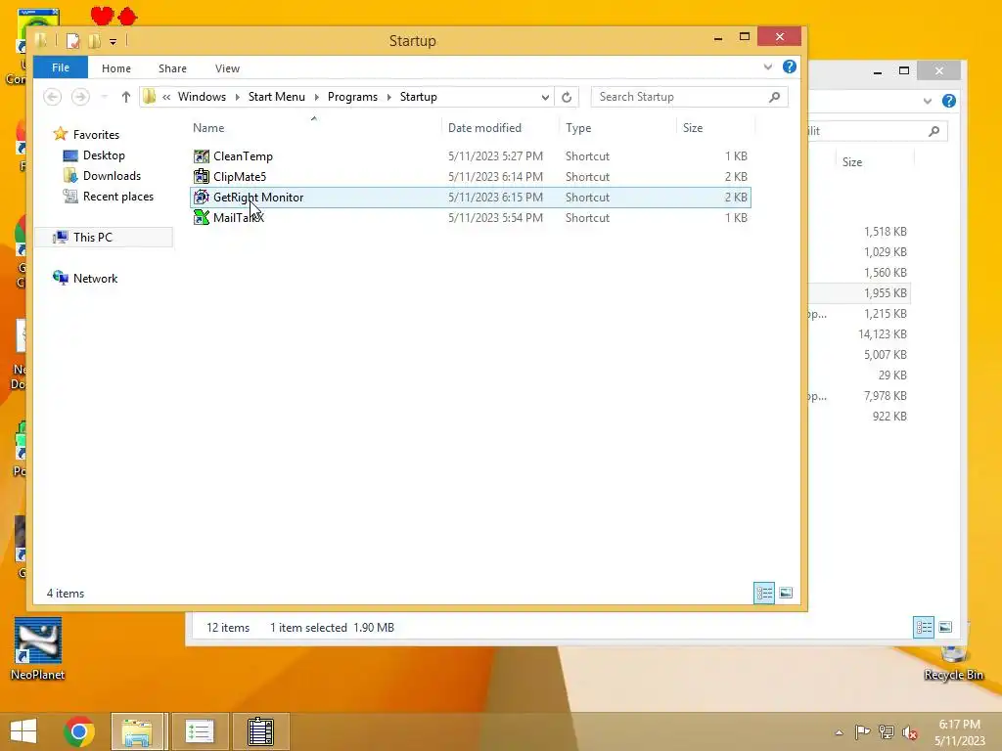Open the Action Center flag in tray

(862, 731)
